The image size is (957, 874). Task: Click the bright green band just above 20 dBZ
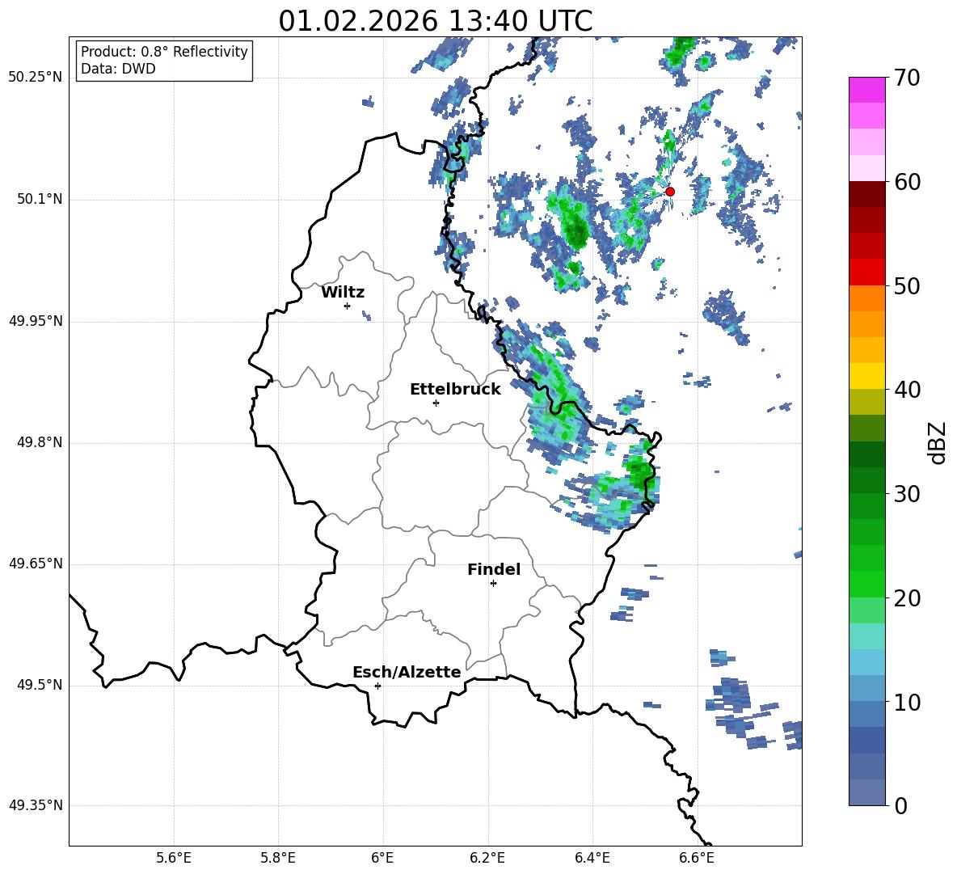(x=866, y=584)
